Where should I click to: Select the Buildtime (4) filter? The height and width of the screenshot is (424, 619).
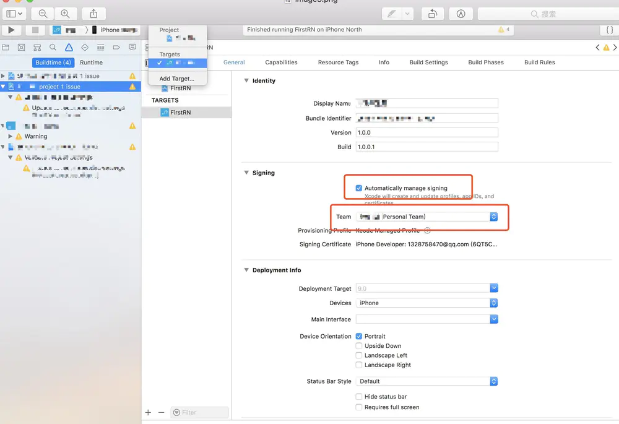(x=53, y=63)
